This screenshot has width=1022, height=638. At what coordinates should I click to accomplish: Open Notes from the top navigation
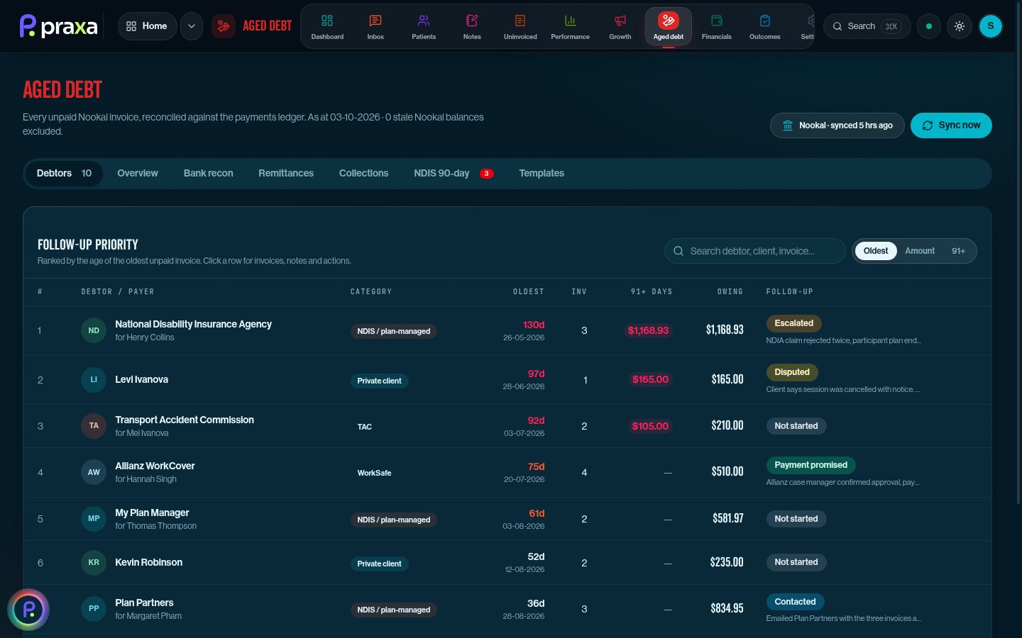[x=472, y=26]
